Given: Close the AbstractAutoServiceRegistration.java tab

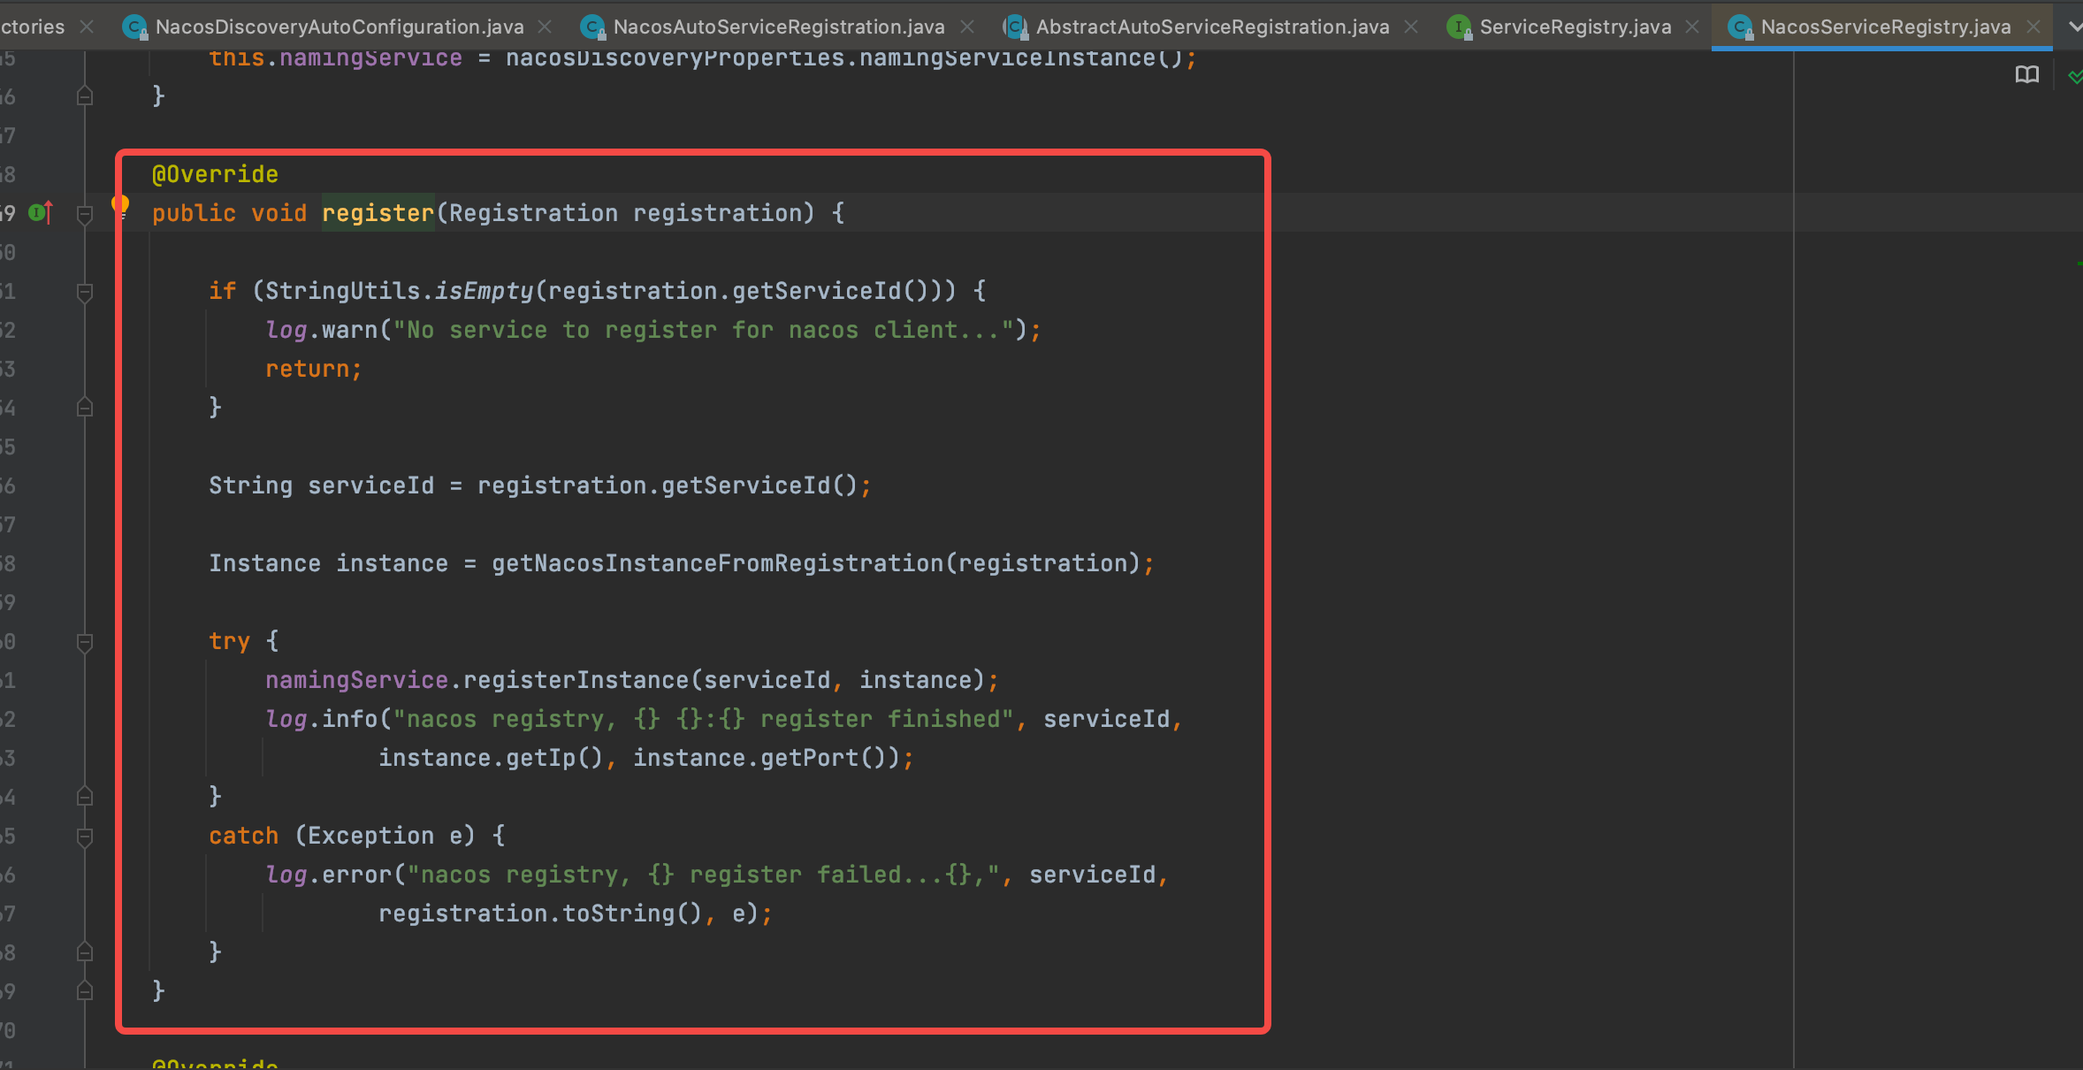Looking at the screenshot, I should coord(1412,27).
